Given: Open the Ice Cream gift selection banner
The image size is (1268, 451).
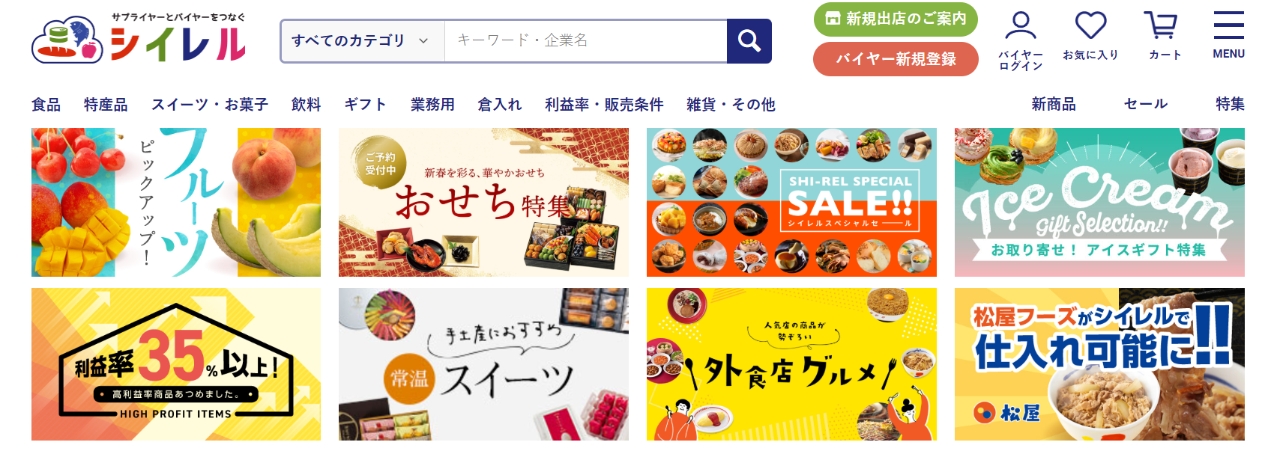Looking at the screenshot, I should click(x=1099, y=202).
